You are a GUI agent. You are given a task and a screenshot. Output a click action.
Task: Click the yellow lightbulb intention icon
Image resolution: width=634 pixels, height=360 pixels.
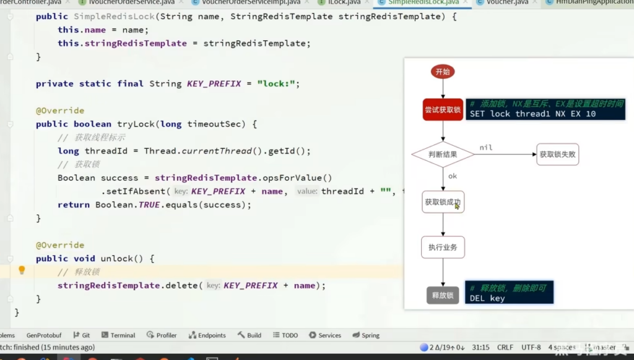(22, 270)
